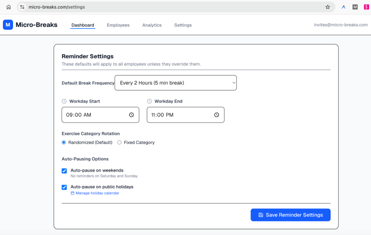Click the gray M browser extension icon
Screen dimensions: 371x235
click(x=355, y=7)
